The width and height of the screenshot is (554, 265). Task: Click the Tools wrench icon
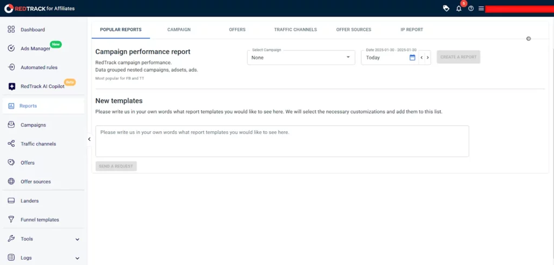11,239
